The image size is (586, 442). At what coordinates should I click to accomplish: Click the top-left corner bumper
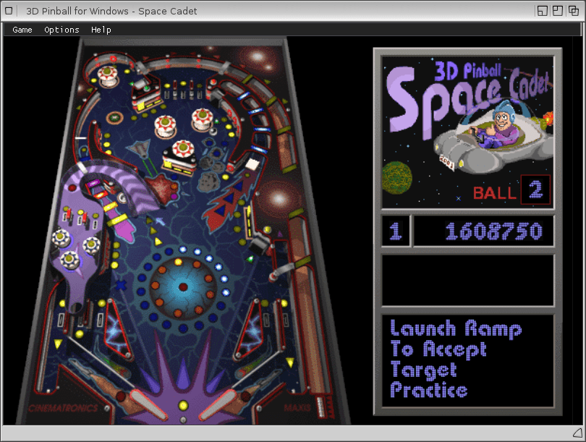[109, 76]
